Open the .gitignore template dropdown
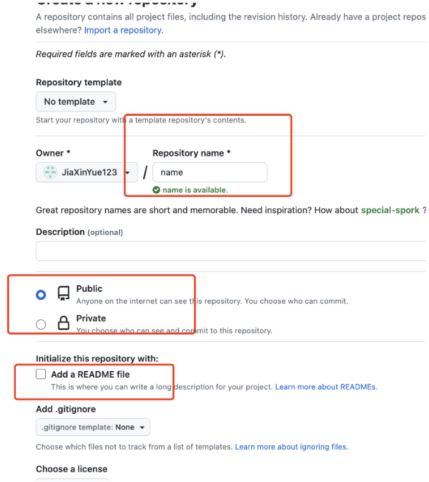The width and height of the screenshot is (429, 482). (x=93, y=427)
